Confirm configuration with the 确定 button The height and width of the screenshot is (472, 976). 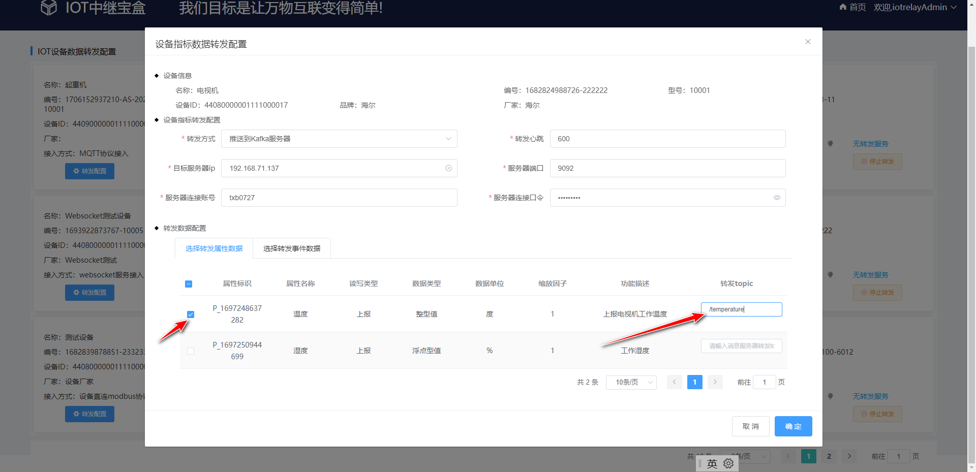click(793, 426)
